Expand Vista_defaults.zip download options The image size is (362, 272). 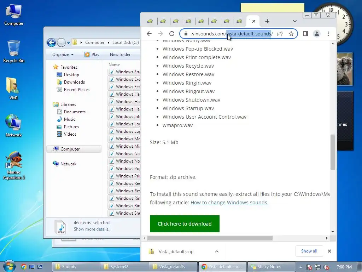217,251
